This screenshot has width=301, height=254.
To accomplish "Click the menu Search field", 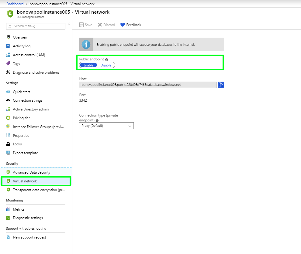I will (36, 26).
